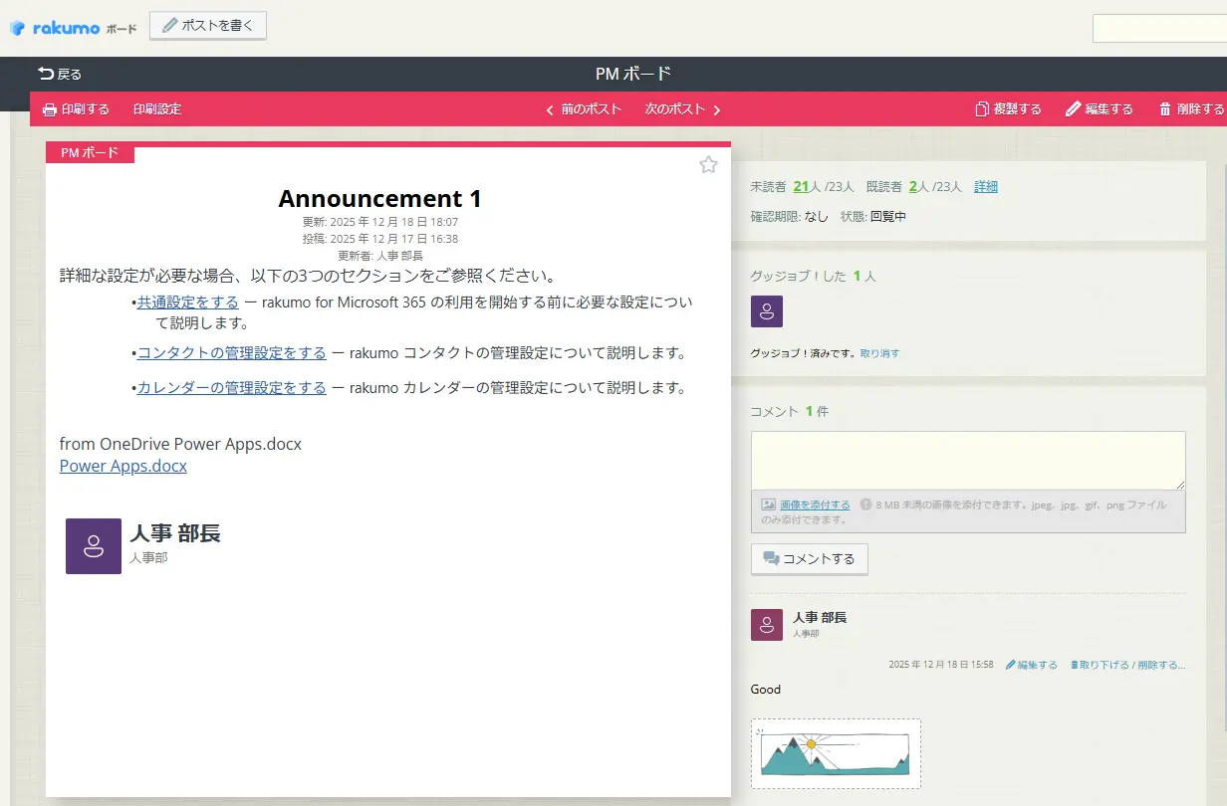Open the 共通設定をする link
The width and height of the screenshot is (1227, 806).
pos(188,302)
